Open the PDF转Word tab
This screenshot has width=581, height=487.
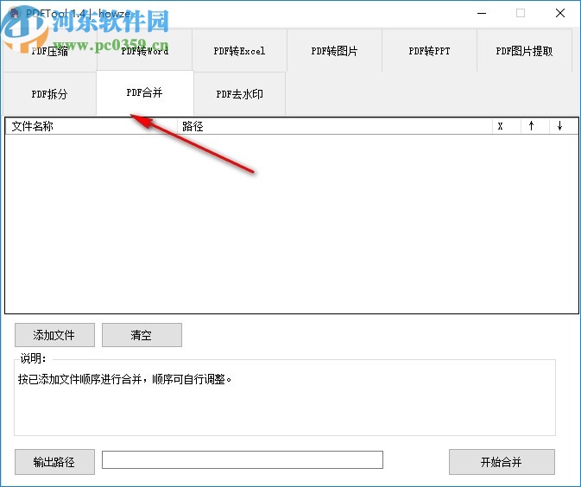(144, 51)
